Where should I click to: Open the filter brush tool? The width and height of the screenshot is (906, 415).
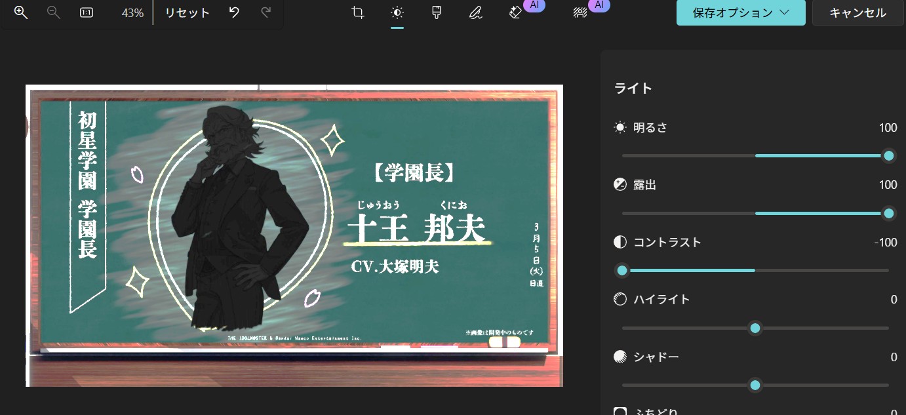[x=436, y=12]
